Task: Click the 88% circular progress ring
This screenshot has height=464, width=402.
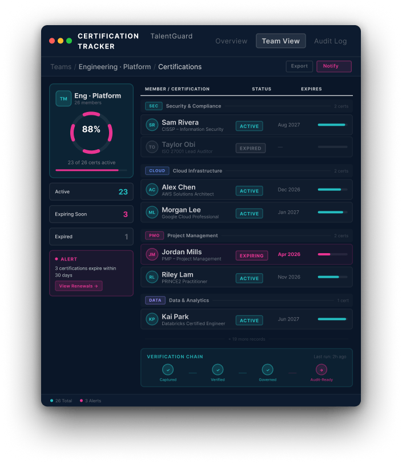Action: coord(91,130)
